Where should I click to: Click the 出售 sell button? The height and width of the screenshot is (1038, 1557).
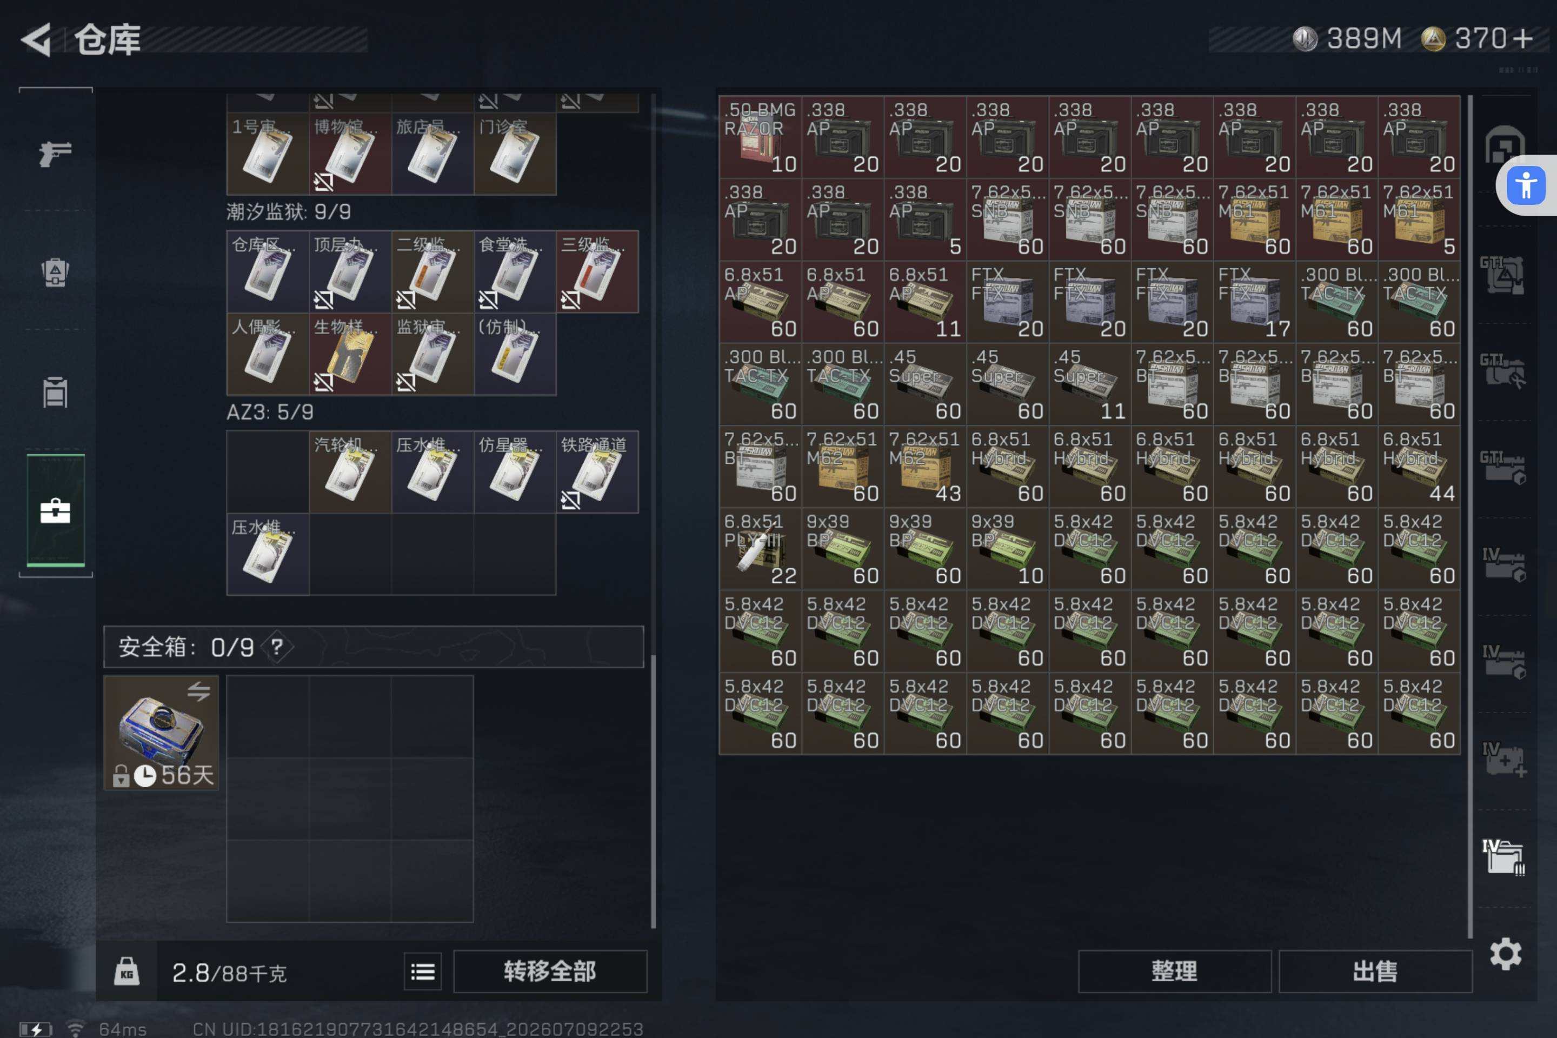pos(1375,971)
